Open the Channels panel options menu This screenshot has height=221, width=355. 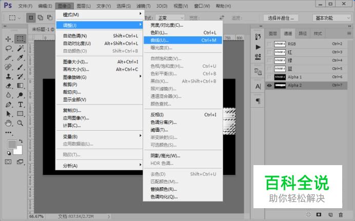[x=349, y=33]
